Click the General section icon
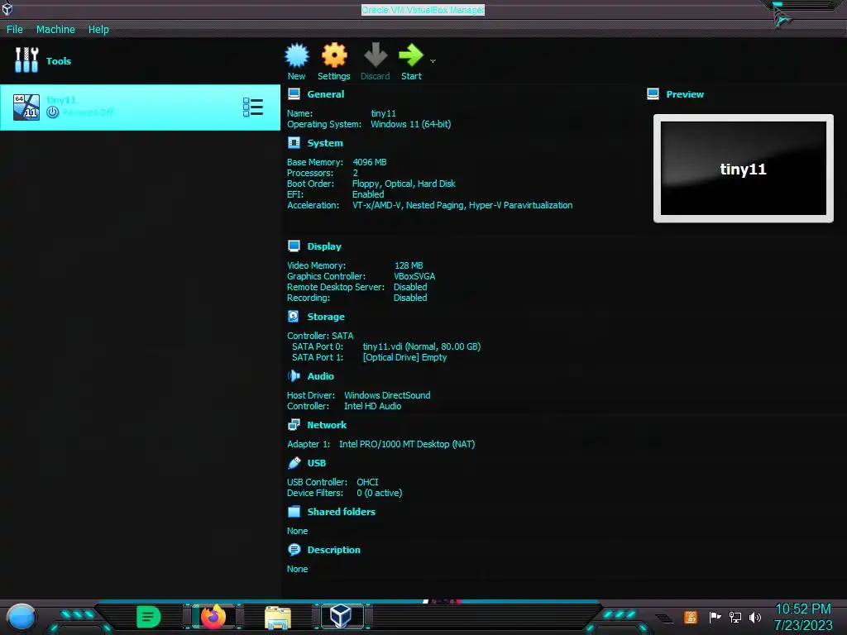This screenshot has height=635, width=847. tap(294, 94)
